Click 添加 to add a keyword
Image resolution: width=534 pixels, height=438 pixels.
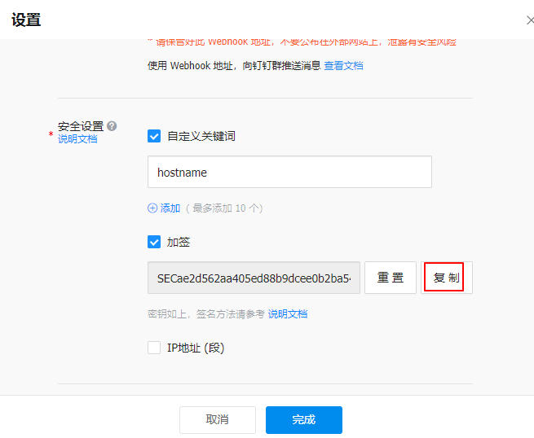pos(170,208)
